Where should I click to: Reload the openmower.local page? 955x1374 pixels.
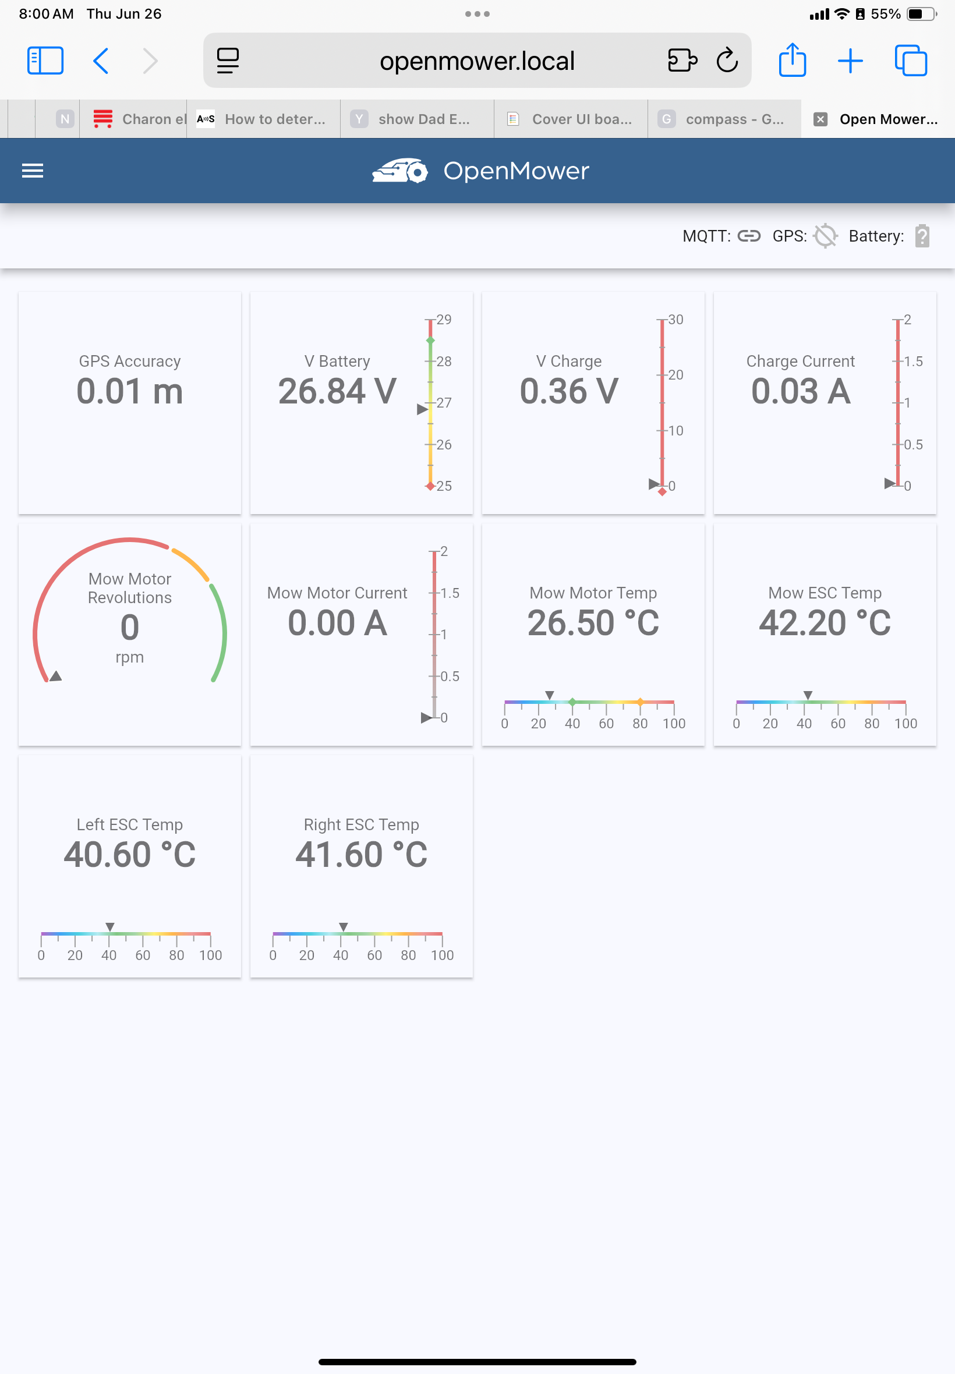coord(727,60)
